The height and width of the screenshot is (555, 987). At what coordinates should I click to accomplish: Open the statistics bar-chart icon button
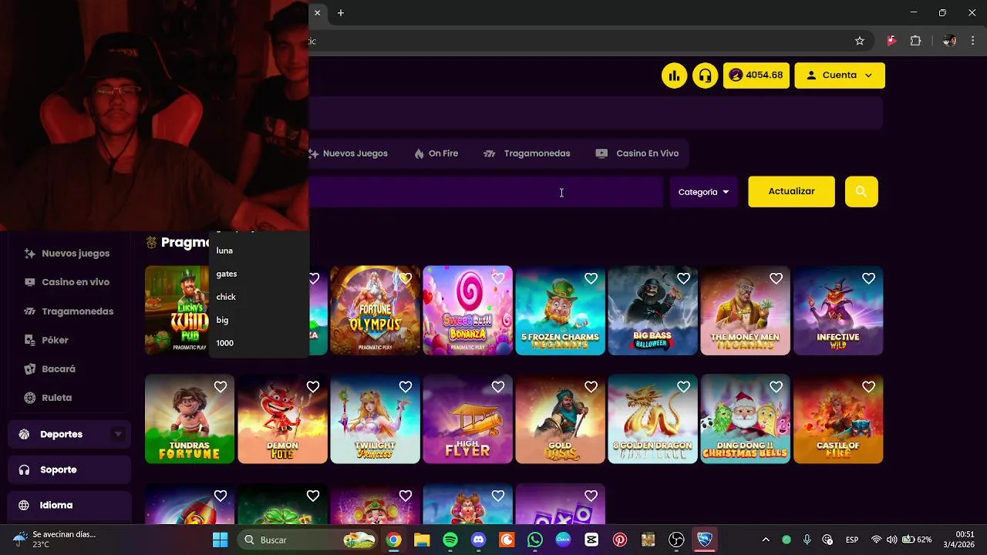(674, 76)
